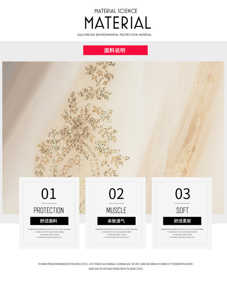
Task: Click the PROTECTION card title
Action: [x=49, y=210]
